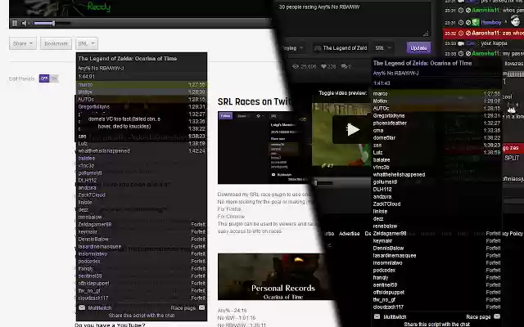Pause the stream in the light-page player
Image resolution: width=524 pixels, height=327 pixels.
pyautogui.click(x=15, y=24)
